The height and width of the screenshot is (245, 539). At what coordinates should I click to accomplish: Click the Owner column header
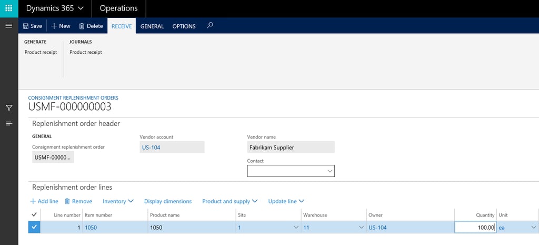[375, 215]
